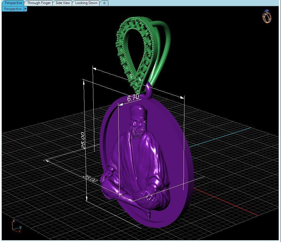Click the orange ring icon in viewport corner

pos(267,16)
